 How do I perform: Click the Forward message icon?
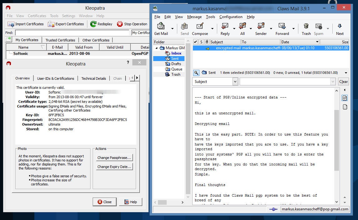pyautogui.click(x=282, y=26)
